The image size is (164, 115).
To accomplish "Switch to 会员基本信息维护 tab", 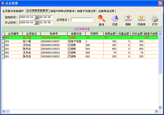I will (13, 11).
